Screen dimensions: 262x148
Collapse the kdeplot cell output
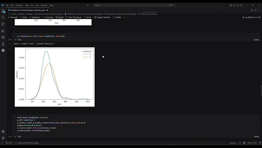[x=10, y=44]
